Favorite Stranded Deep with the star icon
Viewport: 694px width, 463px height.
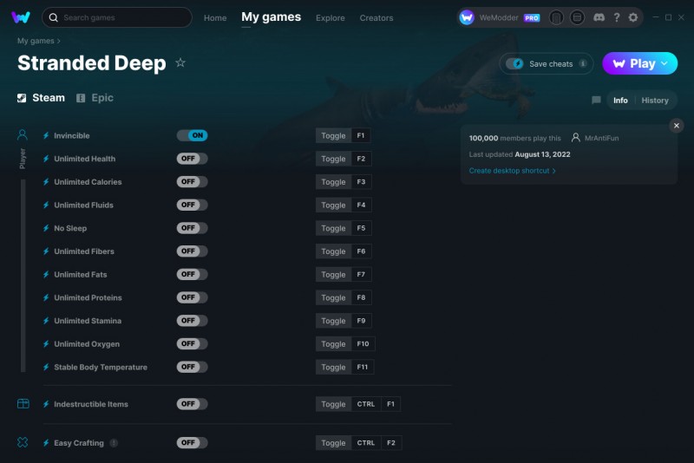[x=180, y=62]
